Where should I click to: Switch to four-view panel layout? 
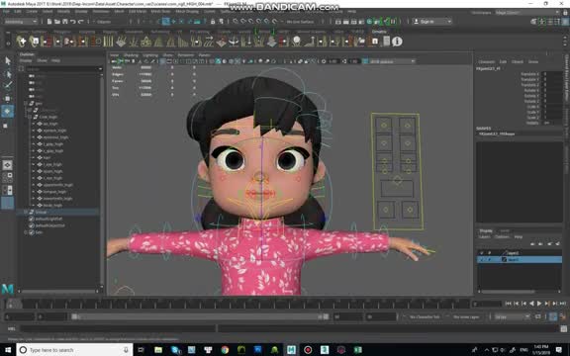7,177
